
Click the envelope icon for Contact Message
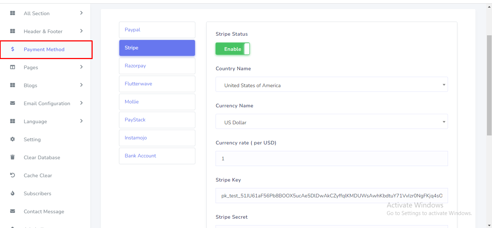coord(13,211)
